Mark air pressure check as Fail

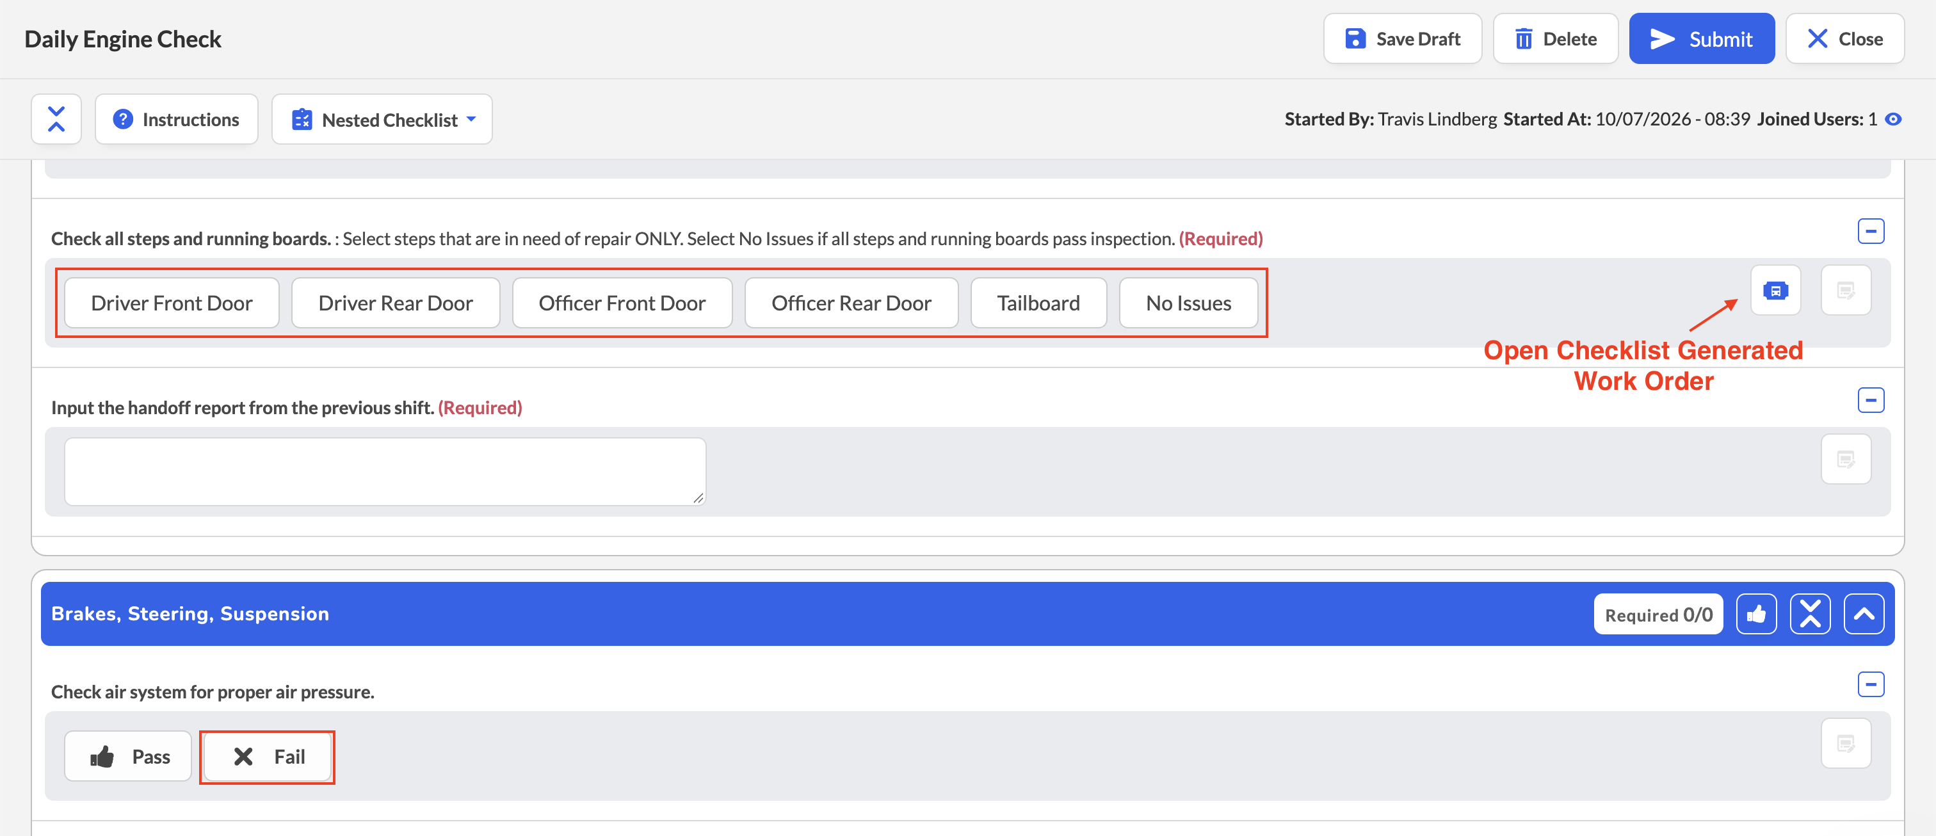point(268,755)
